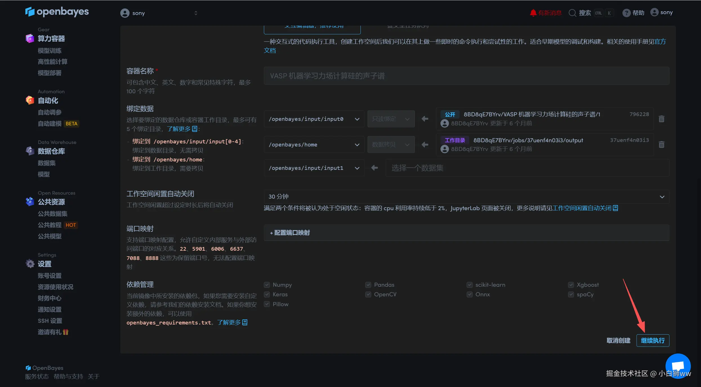701x387 pixels.
Task: Open search via magnifier icon
Action: pos(572,13)
